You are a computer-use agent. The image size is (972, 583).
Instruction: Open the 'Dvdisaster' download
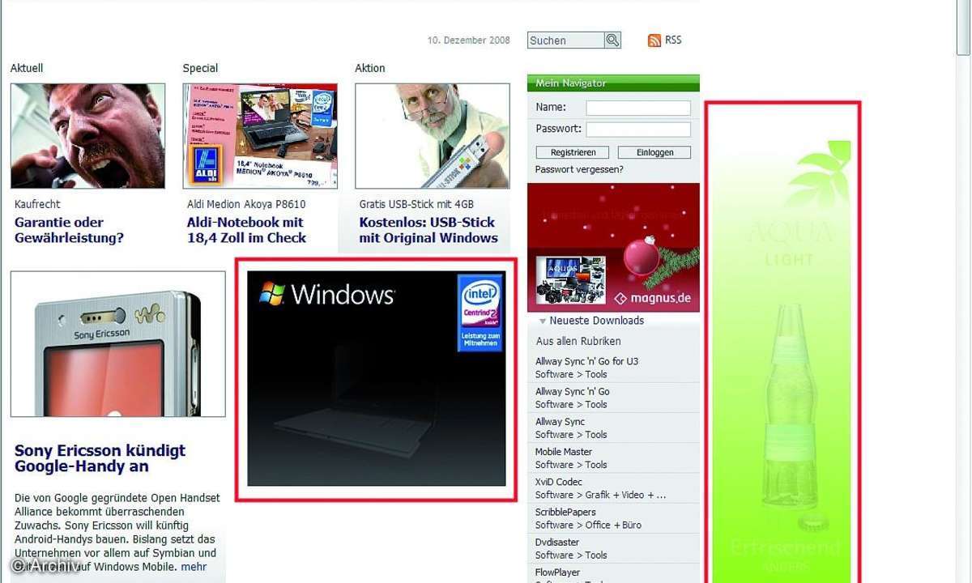[557, 543]
